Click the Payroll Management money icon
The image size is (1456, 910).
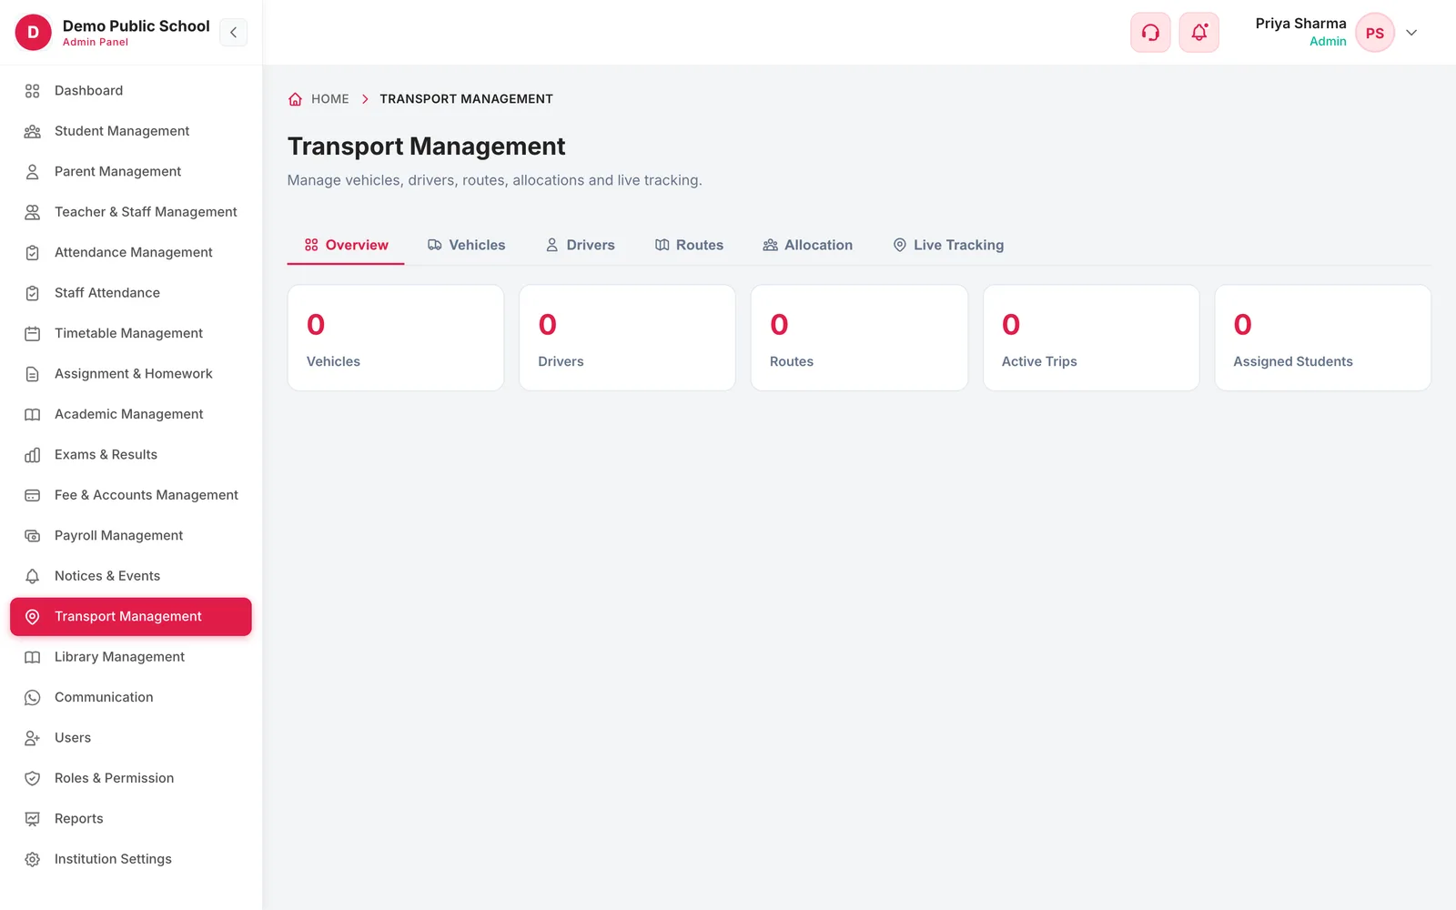pyautogui.click(x=32, y=536)
